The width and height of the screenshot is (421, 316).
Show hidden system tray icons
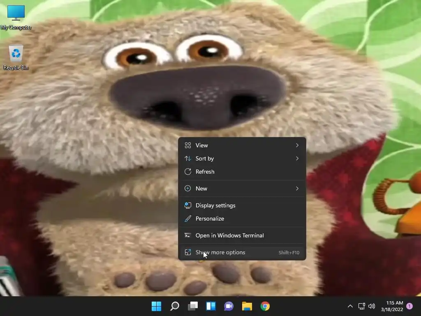click(x=350, y=306)
